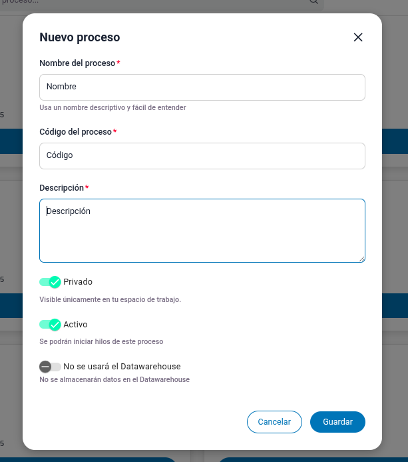Select the Descripción text area

(x=202, y=231)
